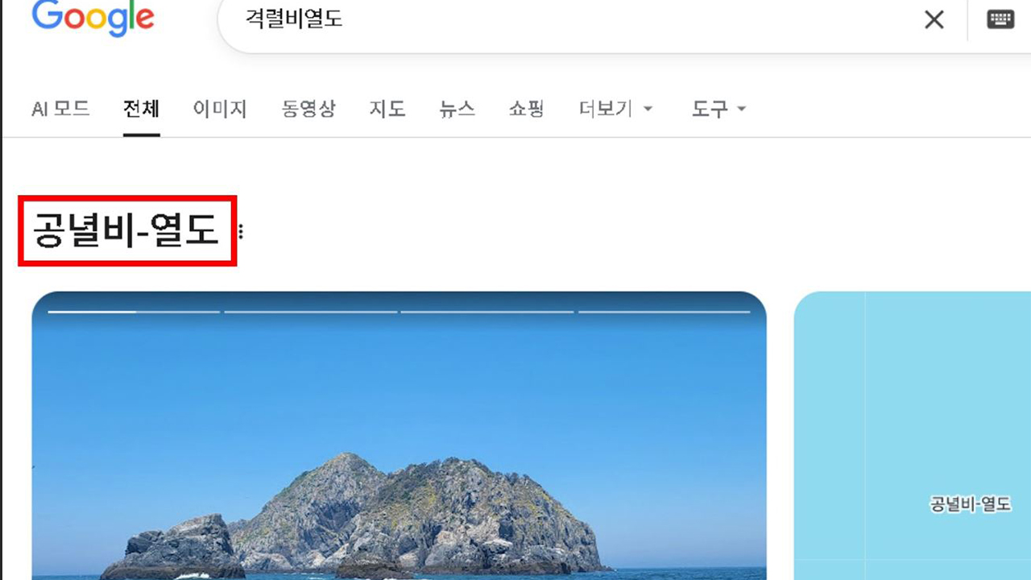The image size is (1031, 580).
Task: Open the 지도 tab
Action: click(387, 109)
